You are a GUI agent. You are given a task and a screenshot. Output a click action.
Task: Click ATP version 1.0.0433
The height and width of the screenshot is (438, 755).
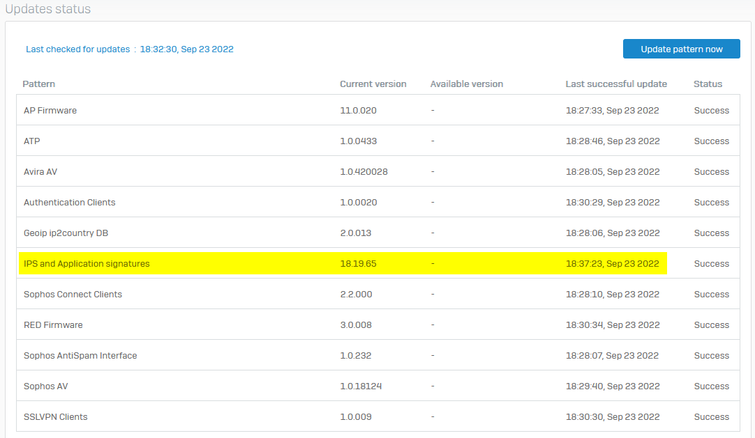point(358,141)
